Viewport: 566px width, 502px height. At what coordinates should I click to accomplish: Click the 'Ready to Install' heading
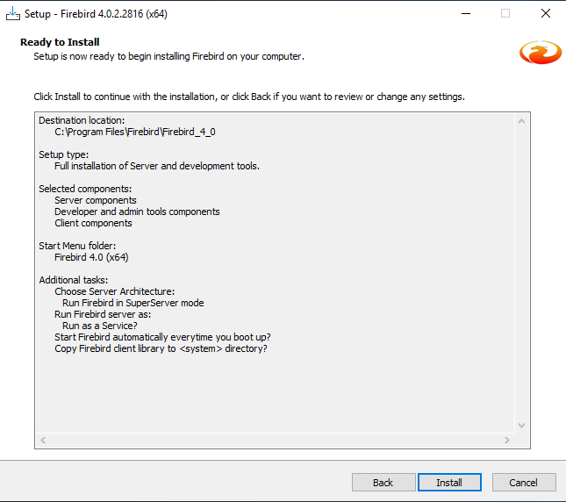pos(60,42)
